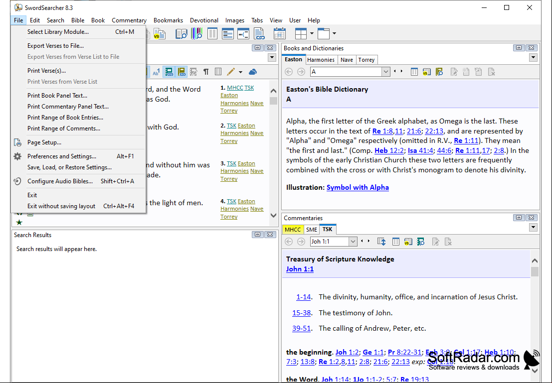Image resolution: width=552 pixels, height=383 pixels.
Task: Choose 'Page Setup...' from File menu
Action: [x=78, y=142]
